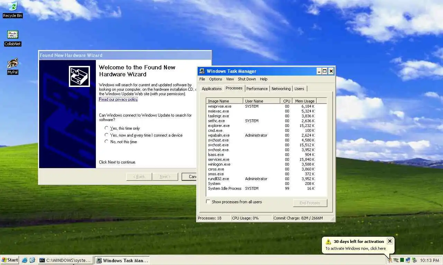Select the System Idle Process row
The width and height of the screenshot is (443, 265).
coord(261,188)
